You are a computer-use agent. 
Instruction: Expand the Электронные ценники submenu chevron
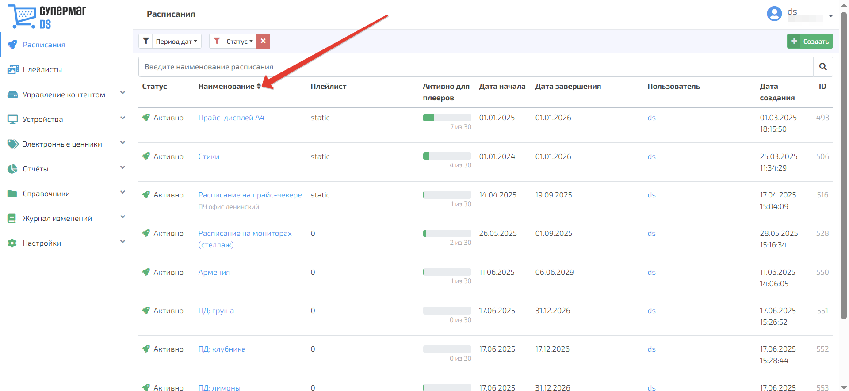tap(123, 142)
